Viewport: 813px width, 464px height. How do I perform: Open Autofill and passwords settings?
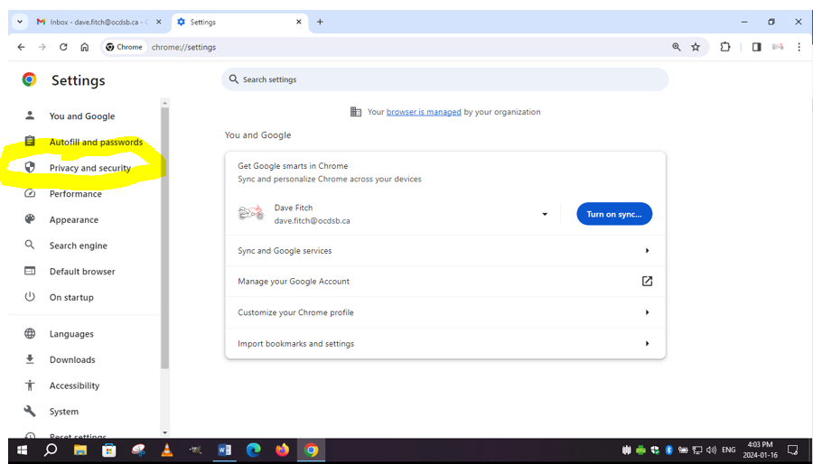pos(96,142)
